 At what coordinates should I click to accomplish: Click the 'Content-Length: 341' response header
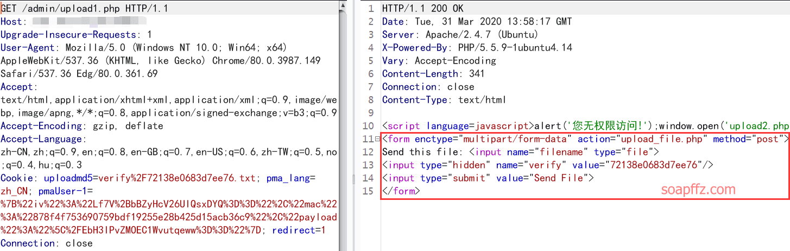point(433,74)
